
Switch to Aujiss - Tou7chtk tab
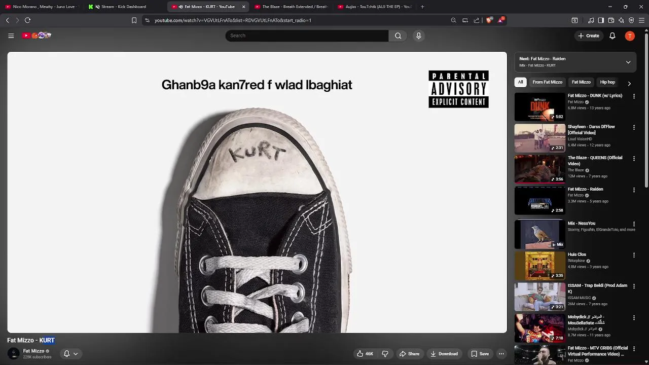point(374,7)
